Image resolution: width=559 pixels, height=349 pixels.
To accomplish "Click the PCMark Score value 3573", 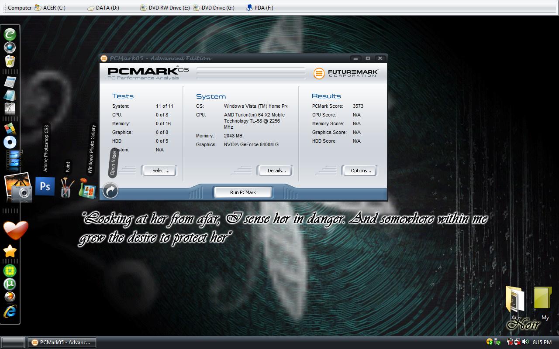I will 358,106.
